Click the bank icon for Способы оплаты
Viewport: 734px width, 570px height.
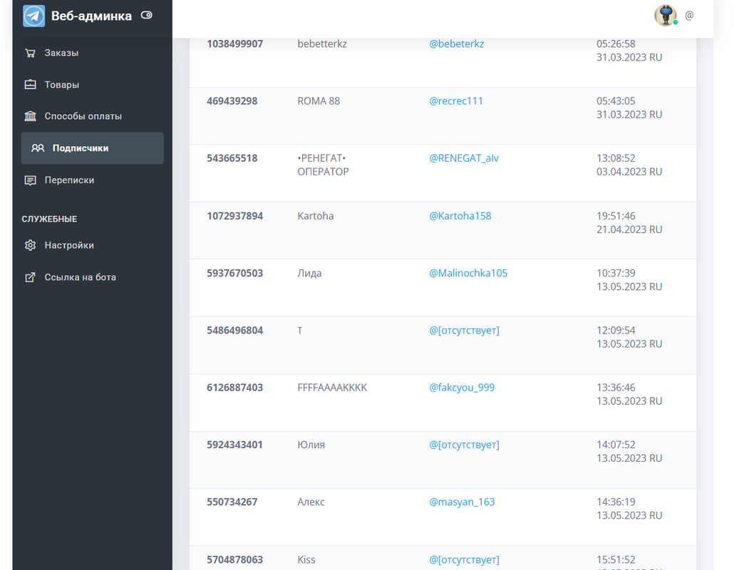pyautogui.click(x=31, y=116)
